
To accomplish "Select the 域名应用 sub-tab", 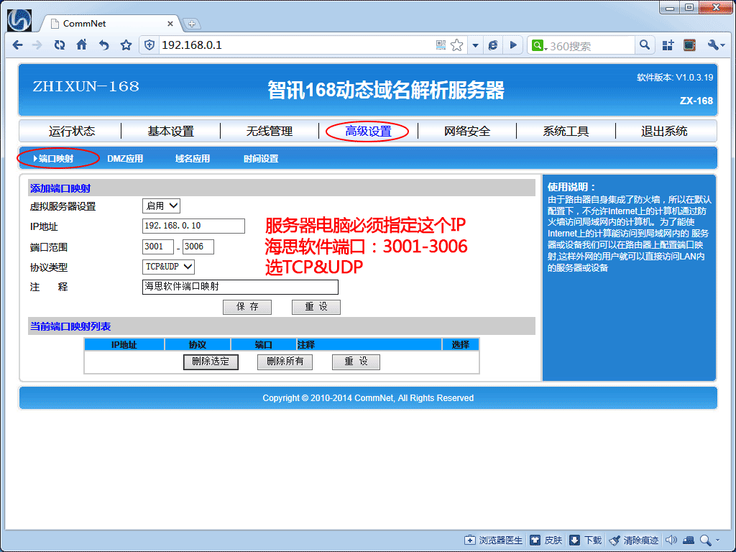I will click(x=193, y=159).
